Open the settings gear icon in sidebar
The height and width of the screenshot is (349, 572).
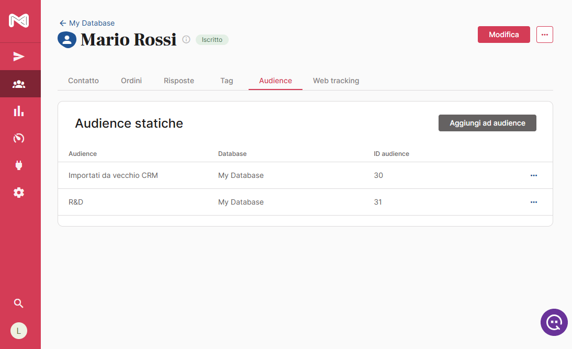(x=19, y=193)
